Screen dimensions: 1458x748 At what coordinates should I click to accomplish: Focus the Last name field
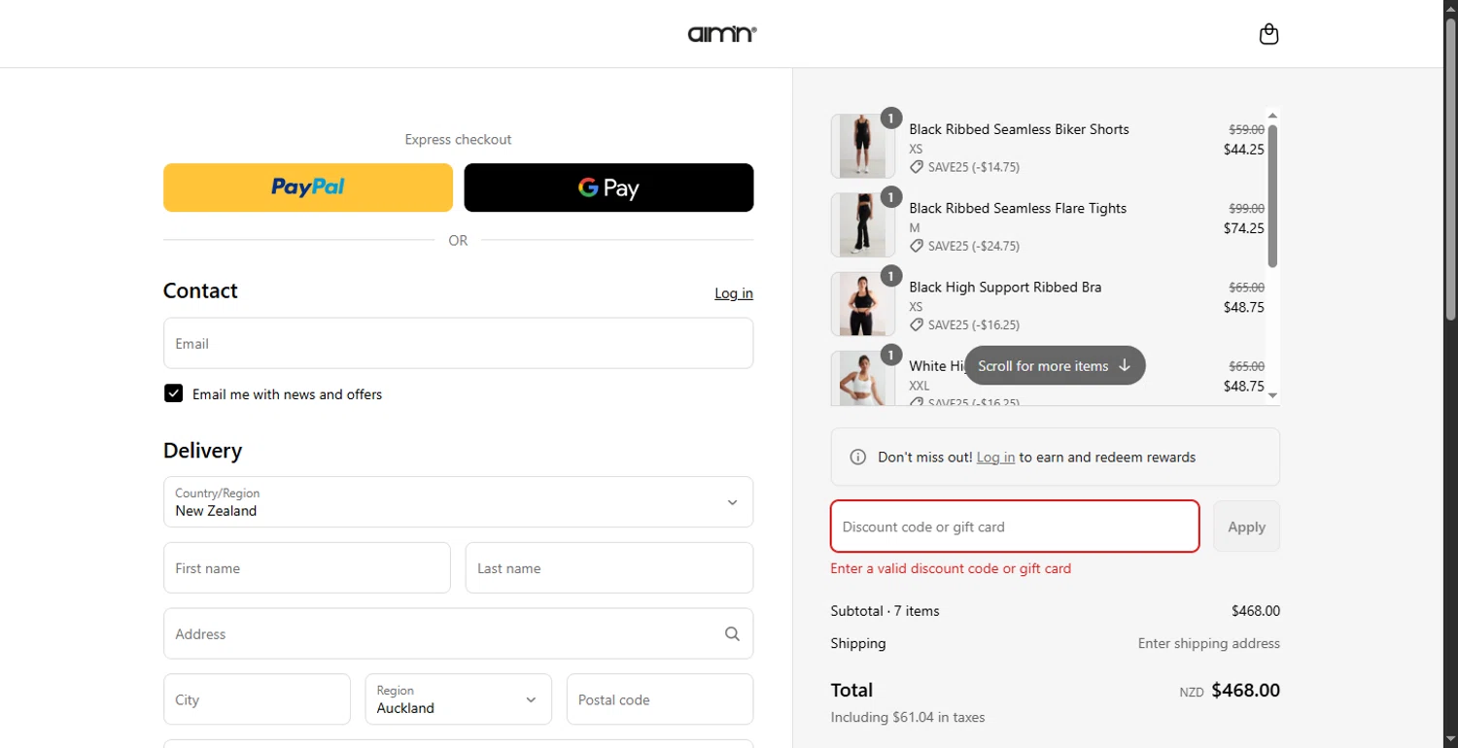click(609, 568)
